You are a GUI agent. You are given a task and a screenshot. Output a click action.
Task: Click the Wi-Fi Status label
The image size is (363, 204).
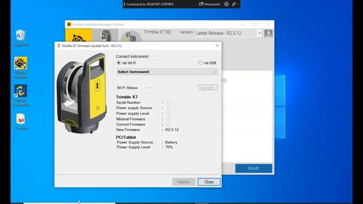[x=127, y=88]
